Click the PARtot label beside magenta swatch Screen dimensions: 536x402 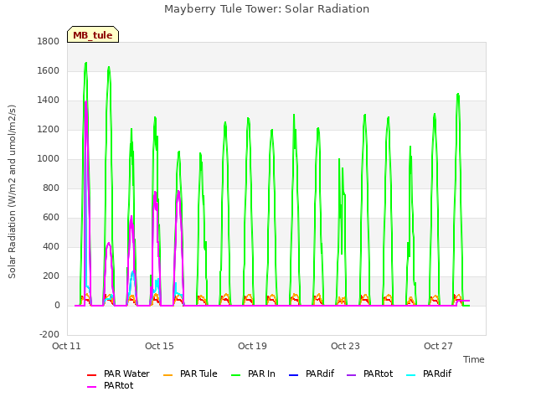point(119,385)
